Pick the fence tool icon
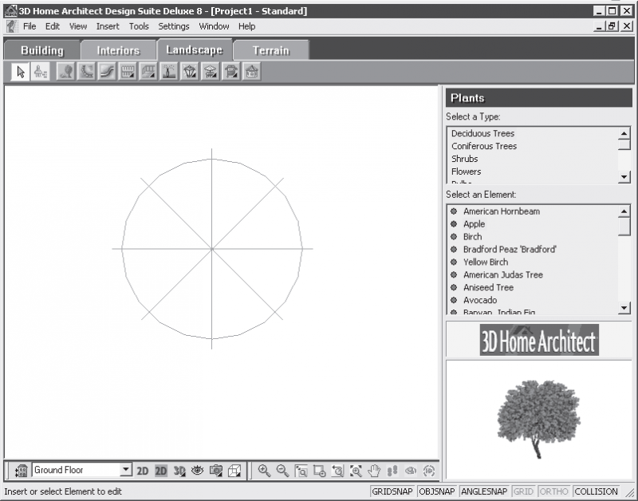This screenshot has height=501, width=638. coord(128,72)
